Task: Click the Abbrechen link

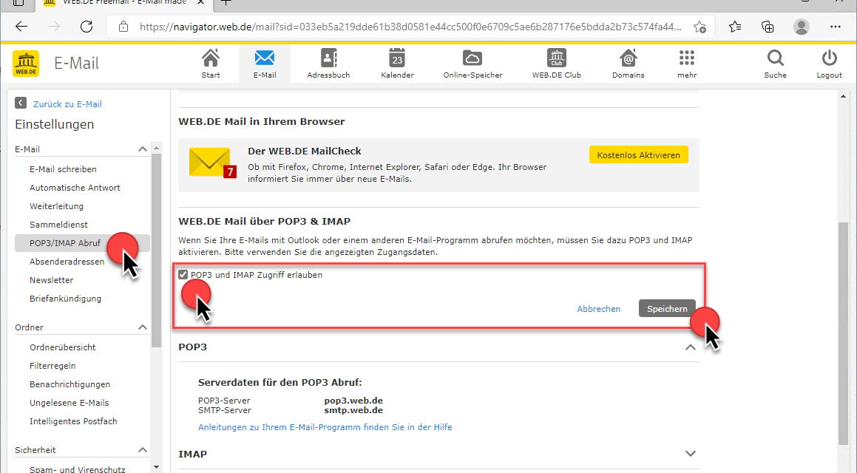Action: coord(598,309)
